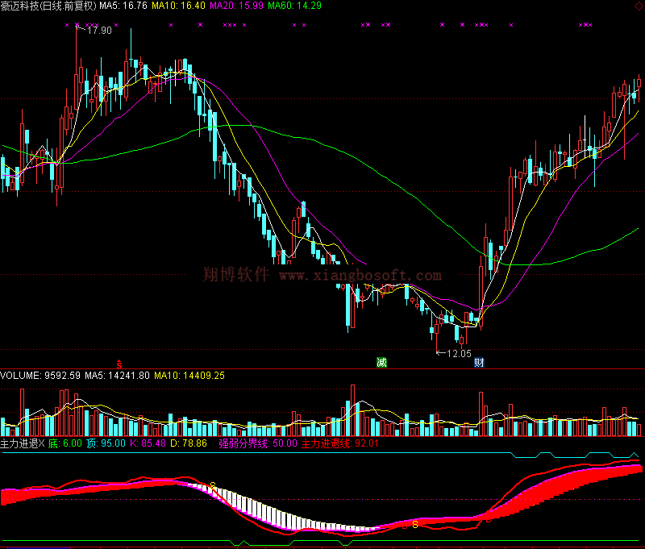
Task: Click the MA5: 16.76 moving average label
Action: coord(123,6)
